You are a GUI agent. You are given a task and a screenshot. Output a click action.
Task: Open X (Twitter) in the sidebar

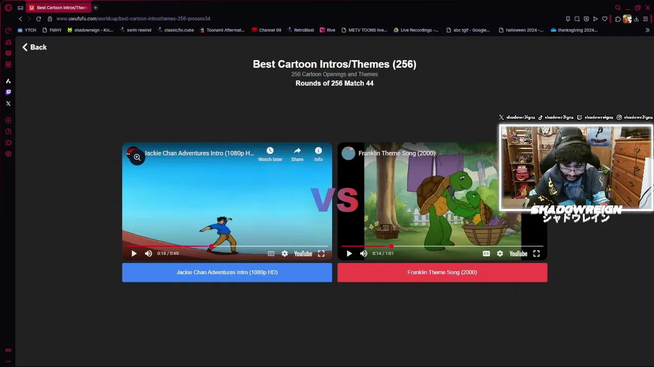8,103
